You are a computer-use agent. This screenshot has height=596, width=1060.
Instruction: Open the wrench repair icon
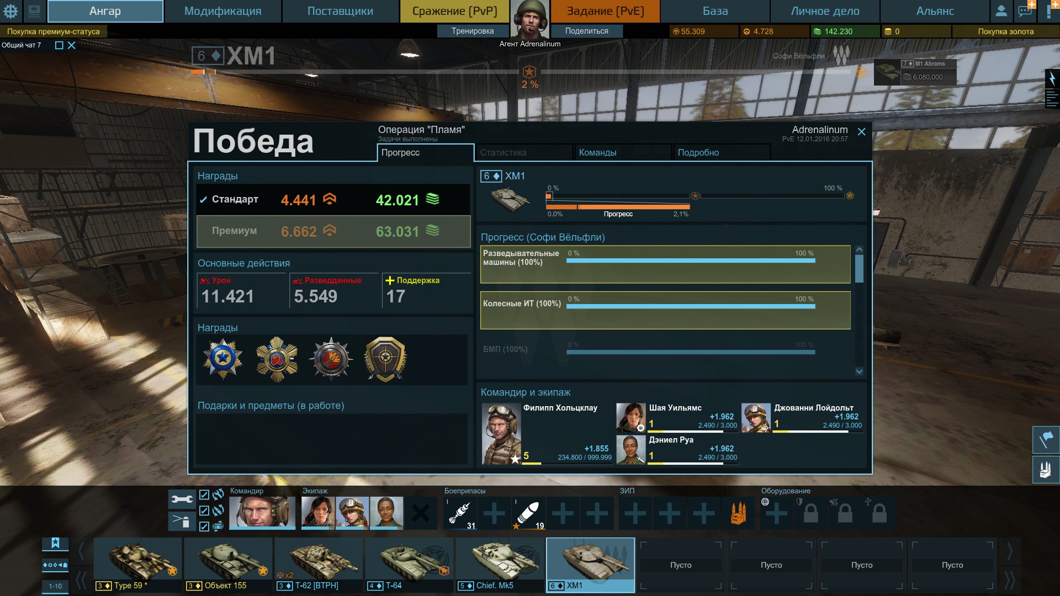point(182,499)
